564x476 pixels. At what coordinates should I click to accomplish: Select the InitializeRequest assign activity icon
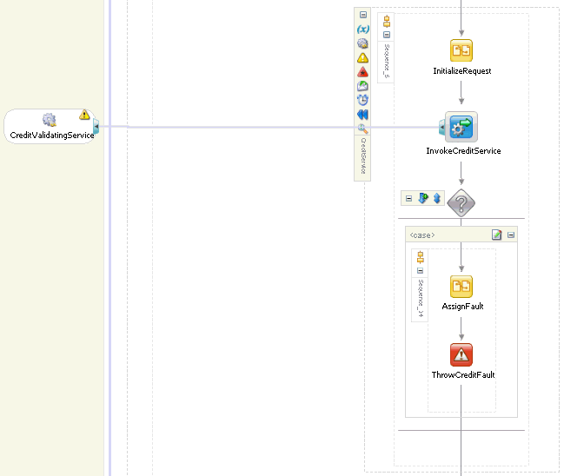[x=461, y=50]
